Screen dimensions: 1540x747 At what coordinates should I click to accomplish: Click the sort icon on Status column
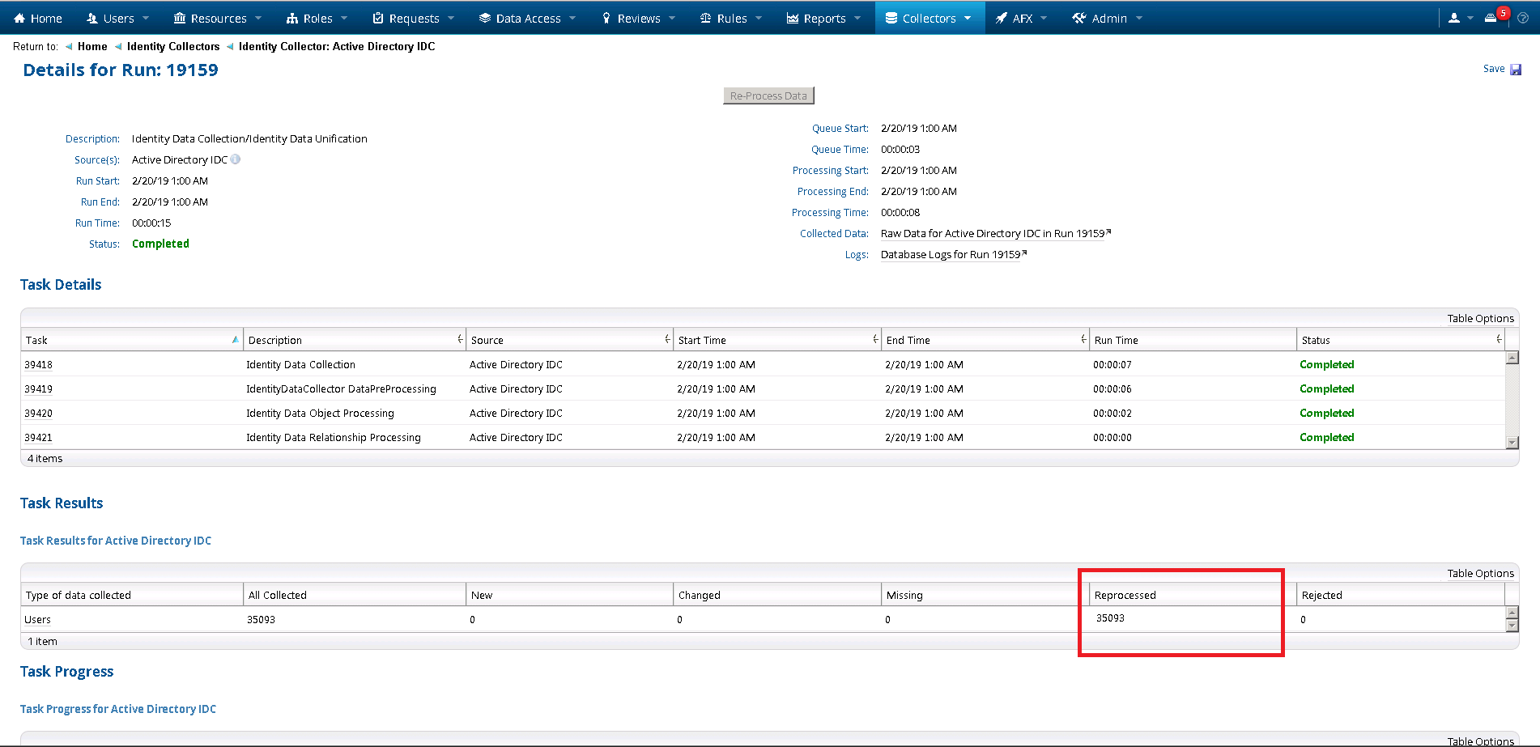(1499, 340)
